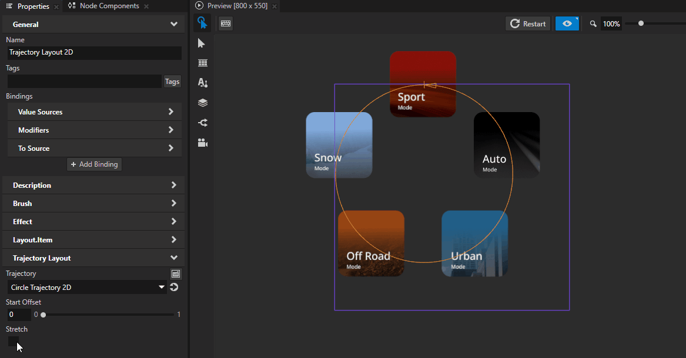The width and height of the screenshot is (686, 358).
Task: Open the Circle Trajectory 2D dropdown
Action: [x=162, y=287]
